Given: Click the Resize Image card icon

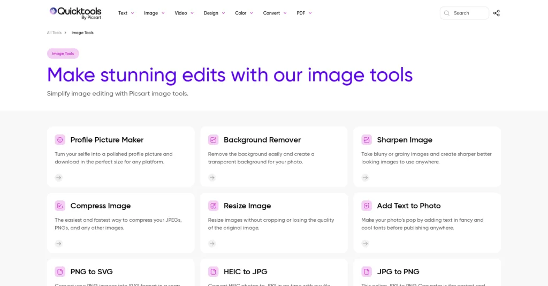Looking at the screenshot, I should click(213, 206).
